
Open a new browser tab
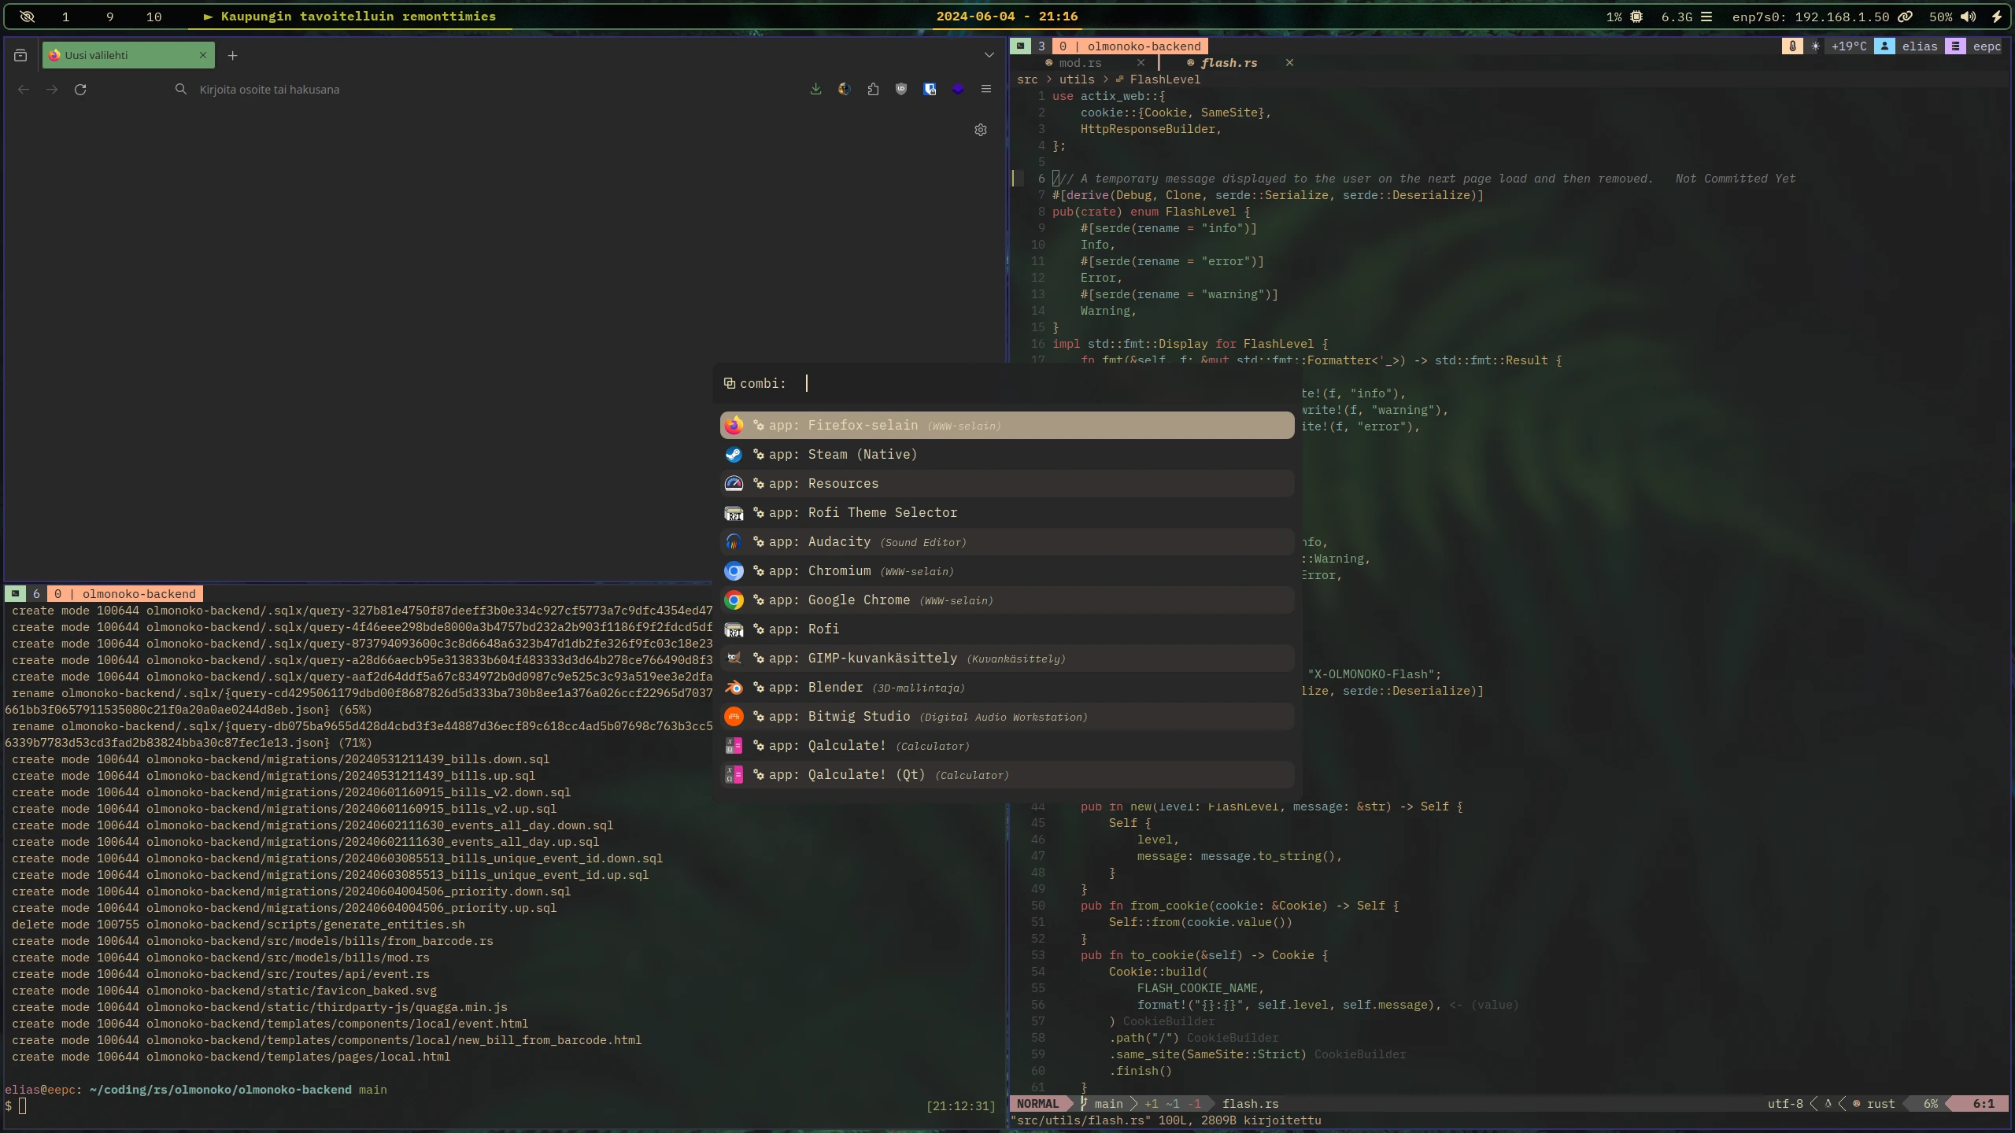click(232, 55)
